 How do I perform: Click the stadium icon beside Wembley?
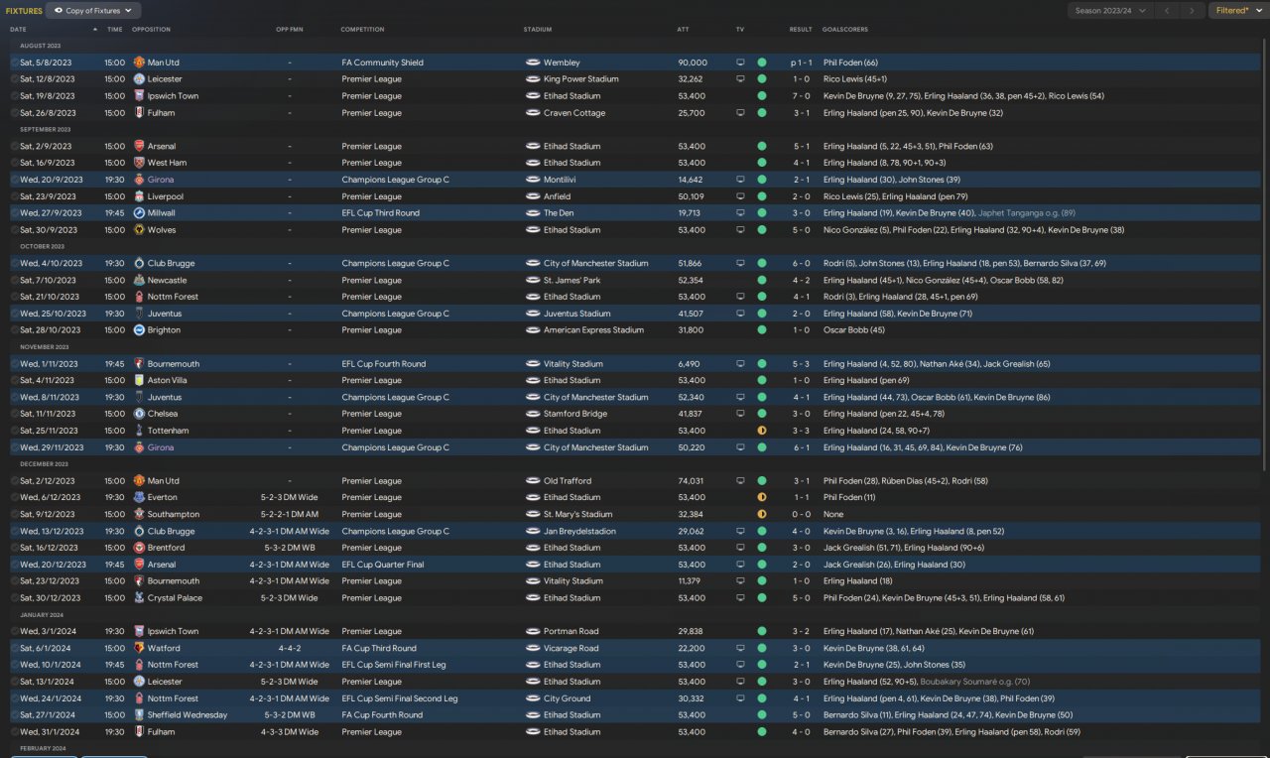pyautogui.click(x=533, y=63)
